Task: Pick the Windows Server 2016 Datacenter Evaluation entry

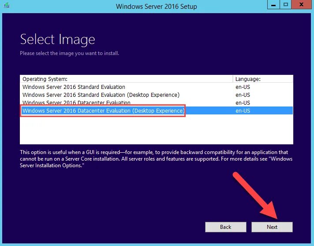Action: pyautogui.click(x=157, y=103)
